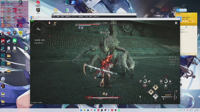Click the WIN-202510 username text
This screenshot has height=112, width=200.
(186, 17)
